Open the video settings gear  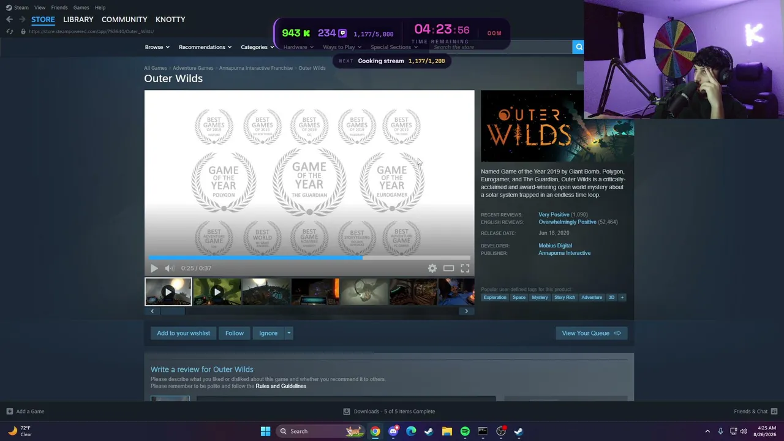tap(432, 268)
